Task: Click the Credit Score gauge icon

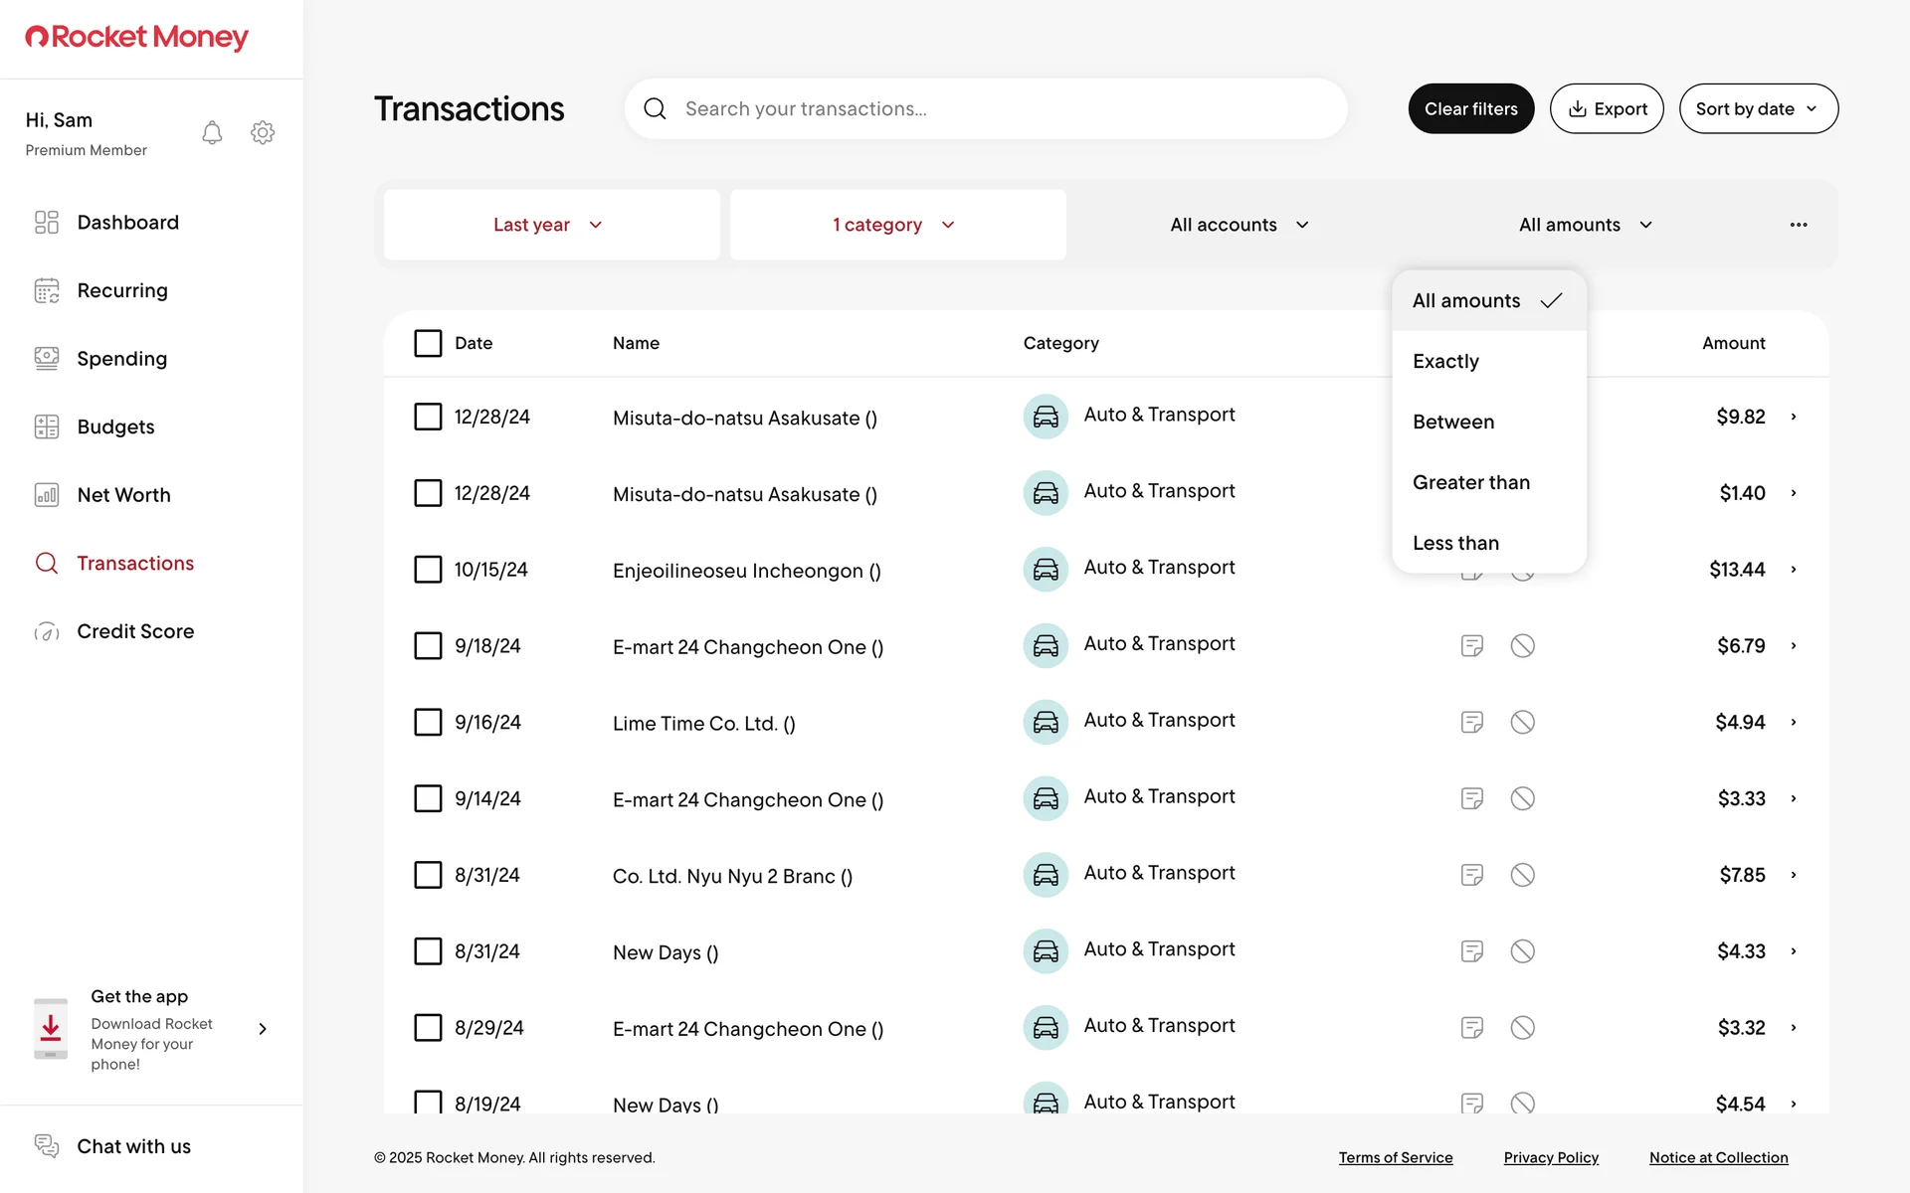Action: 47,631
